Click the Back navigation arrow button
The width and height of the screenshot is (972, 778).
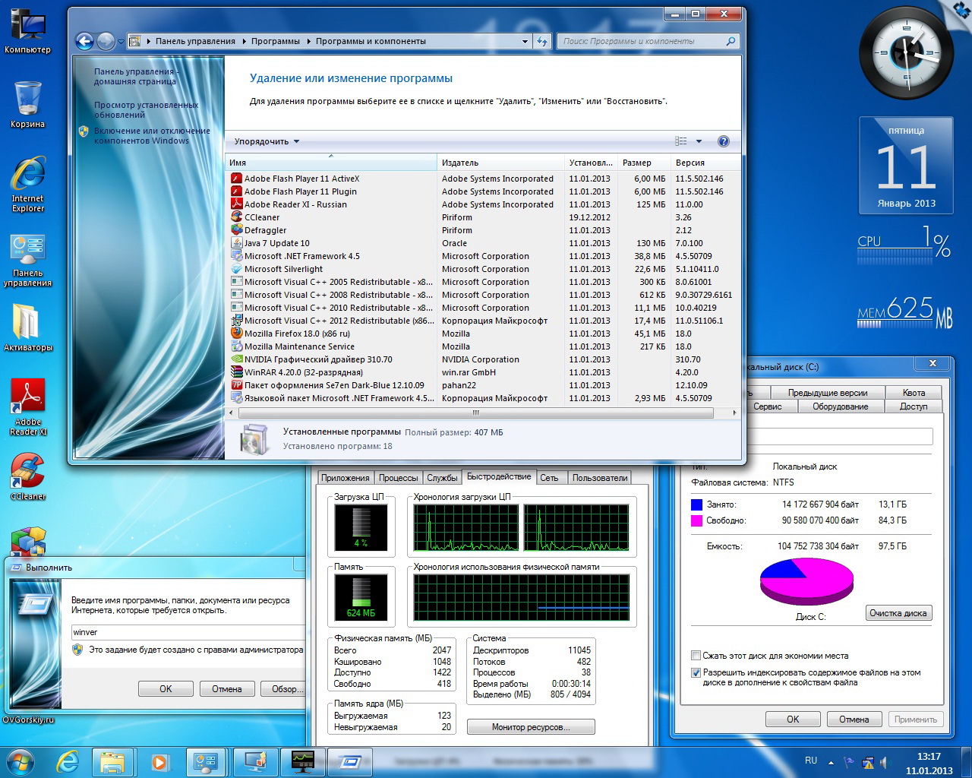[85, 42]
